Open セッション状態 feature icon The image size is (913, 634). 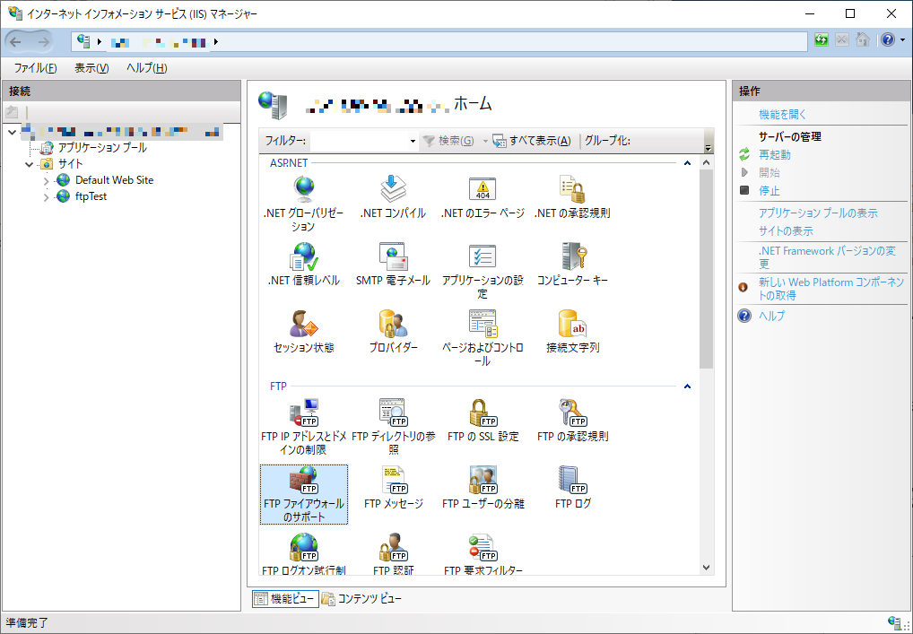[303, 332]
